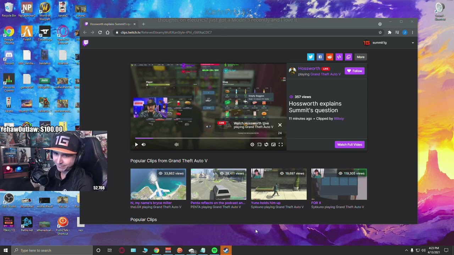Open the More sharing options
The image size is (454, 255).
[x=360, y=57]
